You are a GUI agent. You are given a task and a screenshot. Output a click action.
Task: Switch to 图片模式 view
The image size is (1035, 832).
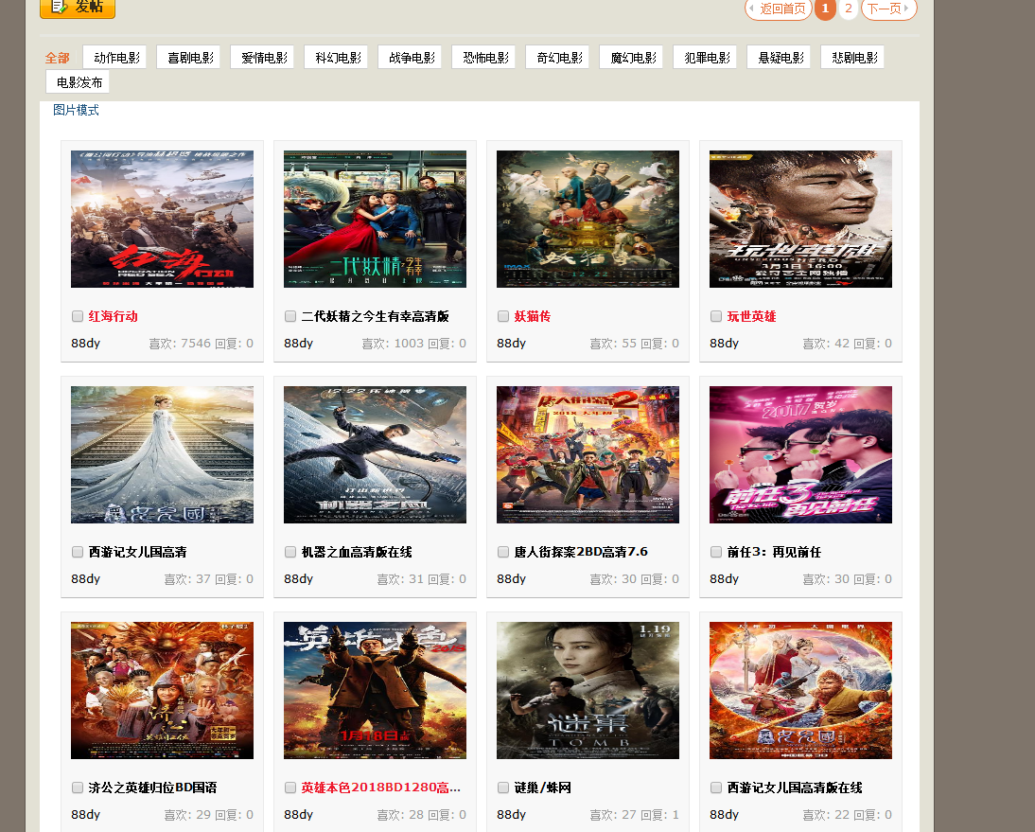pos(76,110)
